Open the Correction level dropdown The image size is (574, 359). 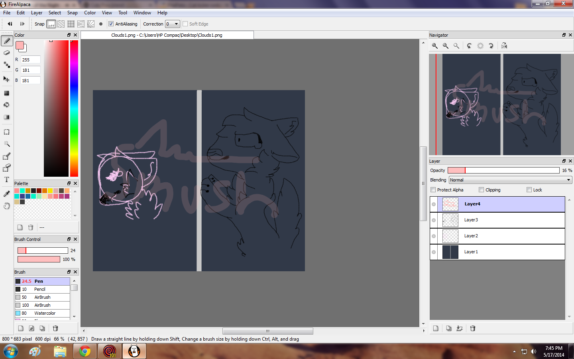[x=173, y=24]
